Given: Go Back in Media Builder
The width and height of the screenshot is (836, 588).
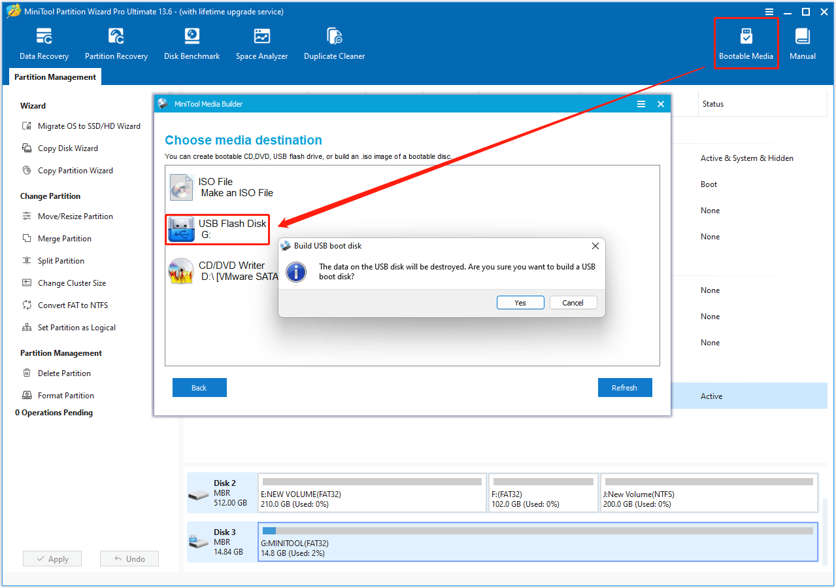Looking at the screenshot, I should click(x=199, y=388).
